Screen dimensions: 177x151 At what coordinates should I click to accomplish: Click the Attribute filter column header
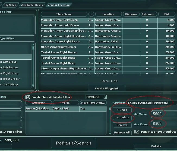coord(39,103)
